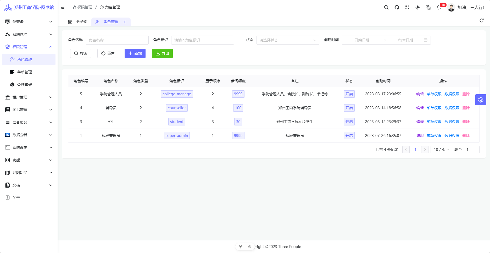The height and width of the screenshot is (253, 490).
Task: Click 编辑 for 超级管理员 row
Action: point(420,136)
